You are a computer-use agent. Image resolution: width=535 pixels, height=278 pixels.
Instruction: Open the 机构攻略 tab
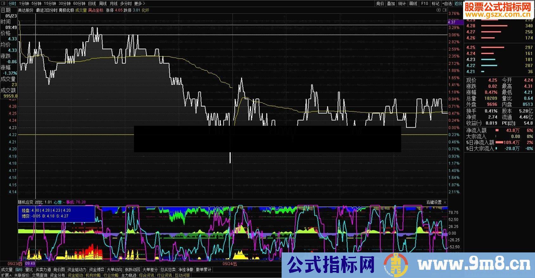(93, 275)
